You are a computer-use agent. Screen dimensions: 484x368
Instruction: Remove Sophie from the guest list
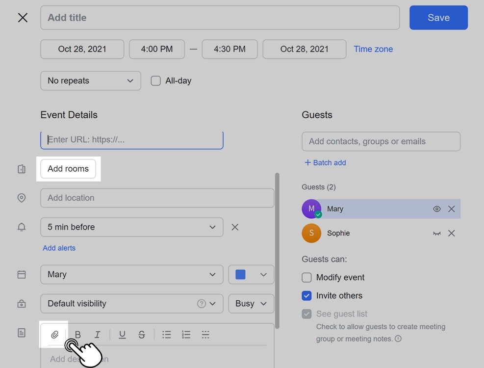(452, 233)
